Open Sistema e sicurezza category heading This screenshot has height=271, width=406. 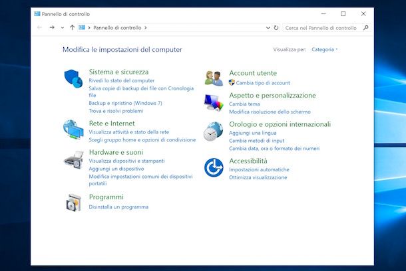click(118, 72)
